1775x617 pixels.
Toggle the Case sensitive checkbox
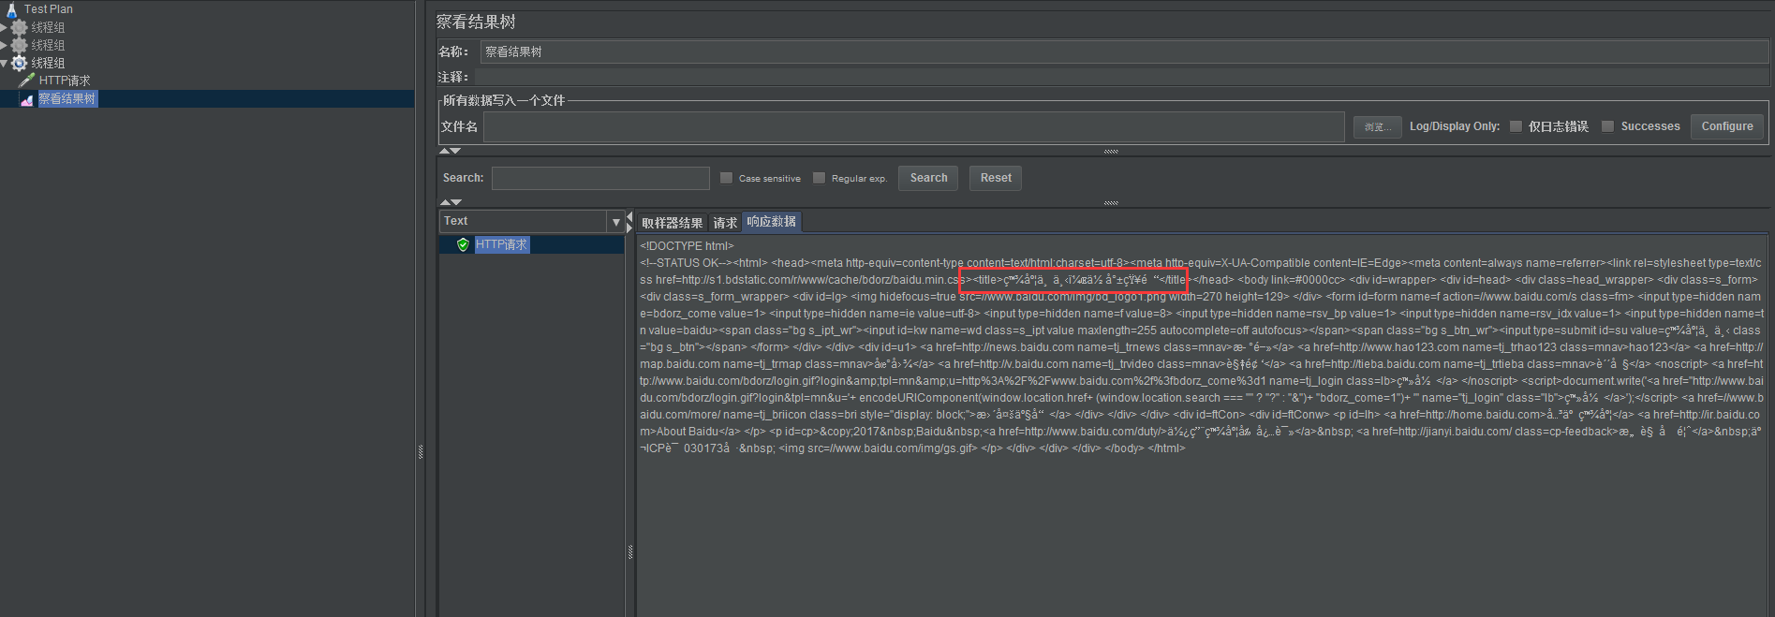coord(726,178)
